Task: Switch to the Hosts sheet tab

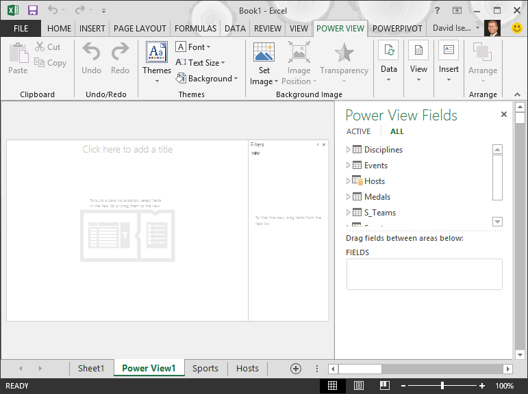Action: (x=247, y=369)
